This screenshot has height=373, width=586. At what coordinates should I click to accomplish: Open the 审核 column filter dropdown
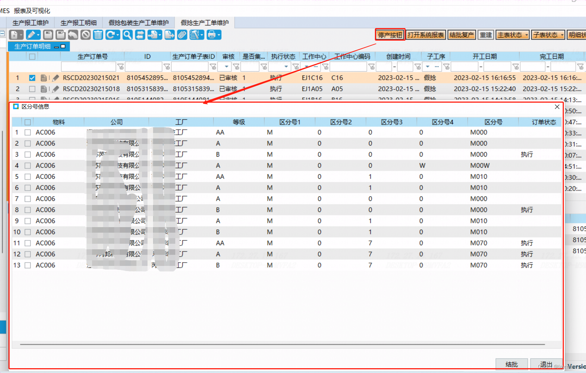(227, 66)
